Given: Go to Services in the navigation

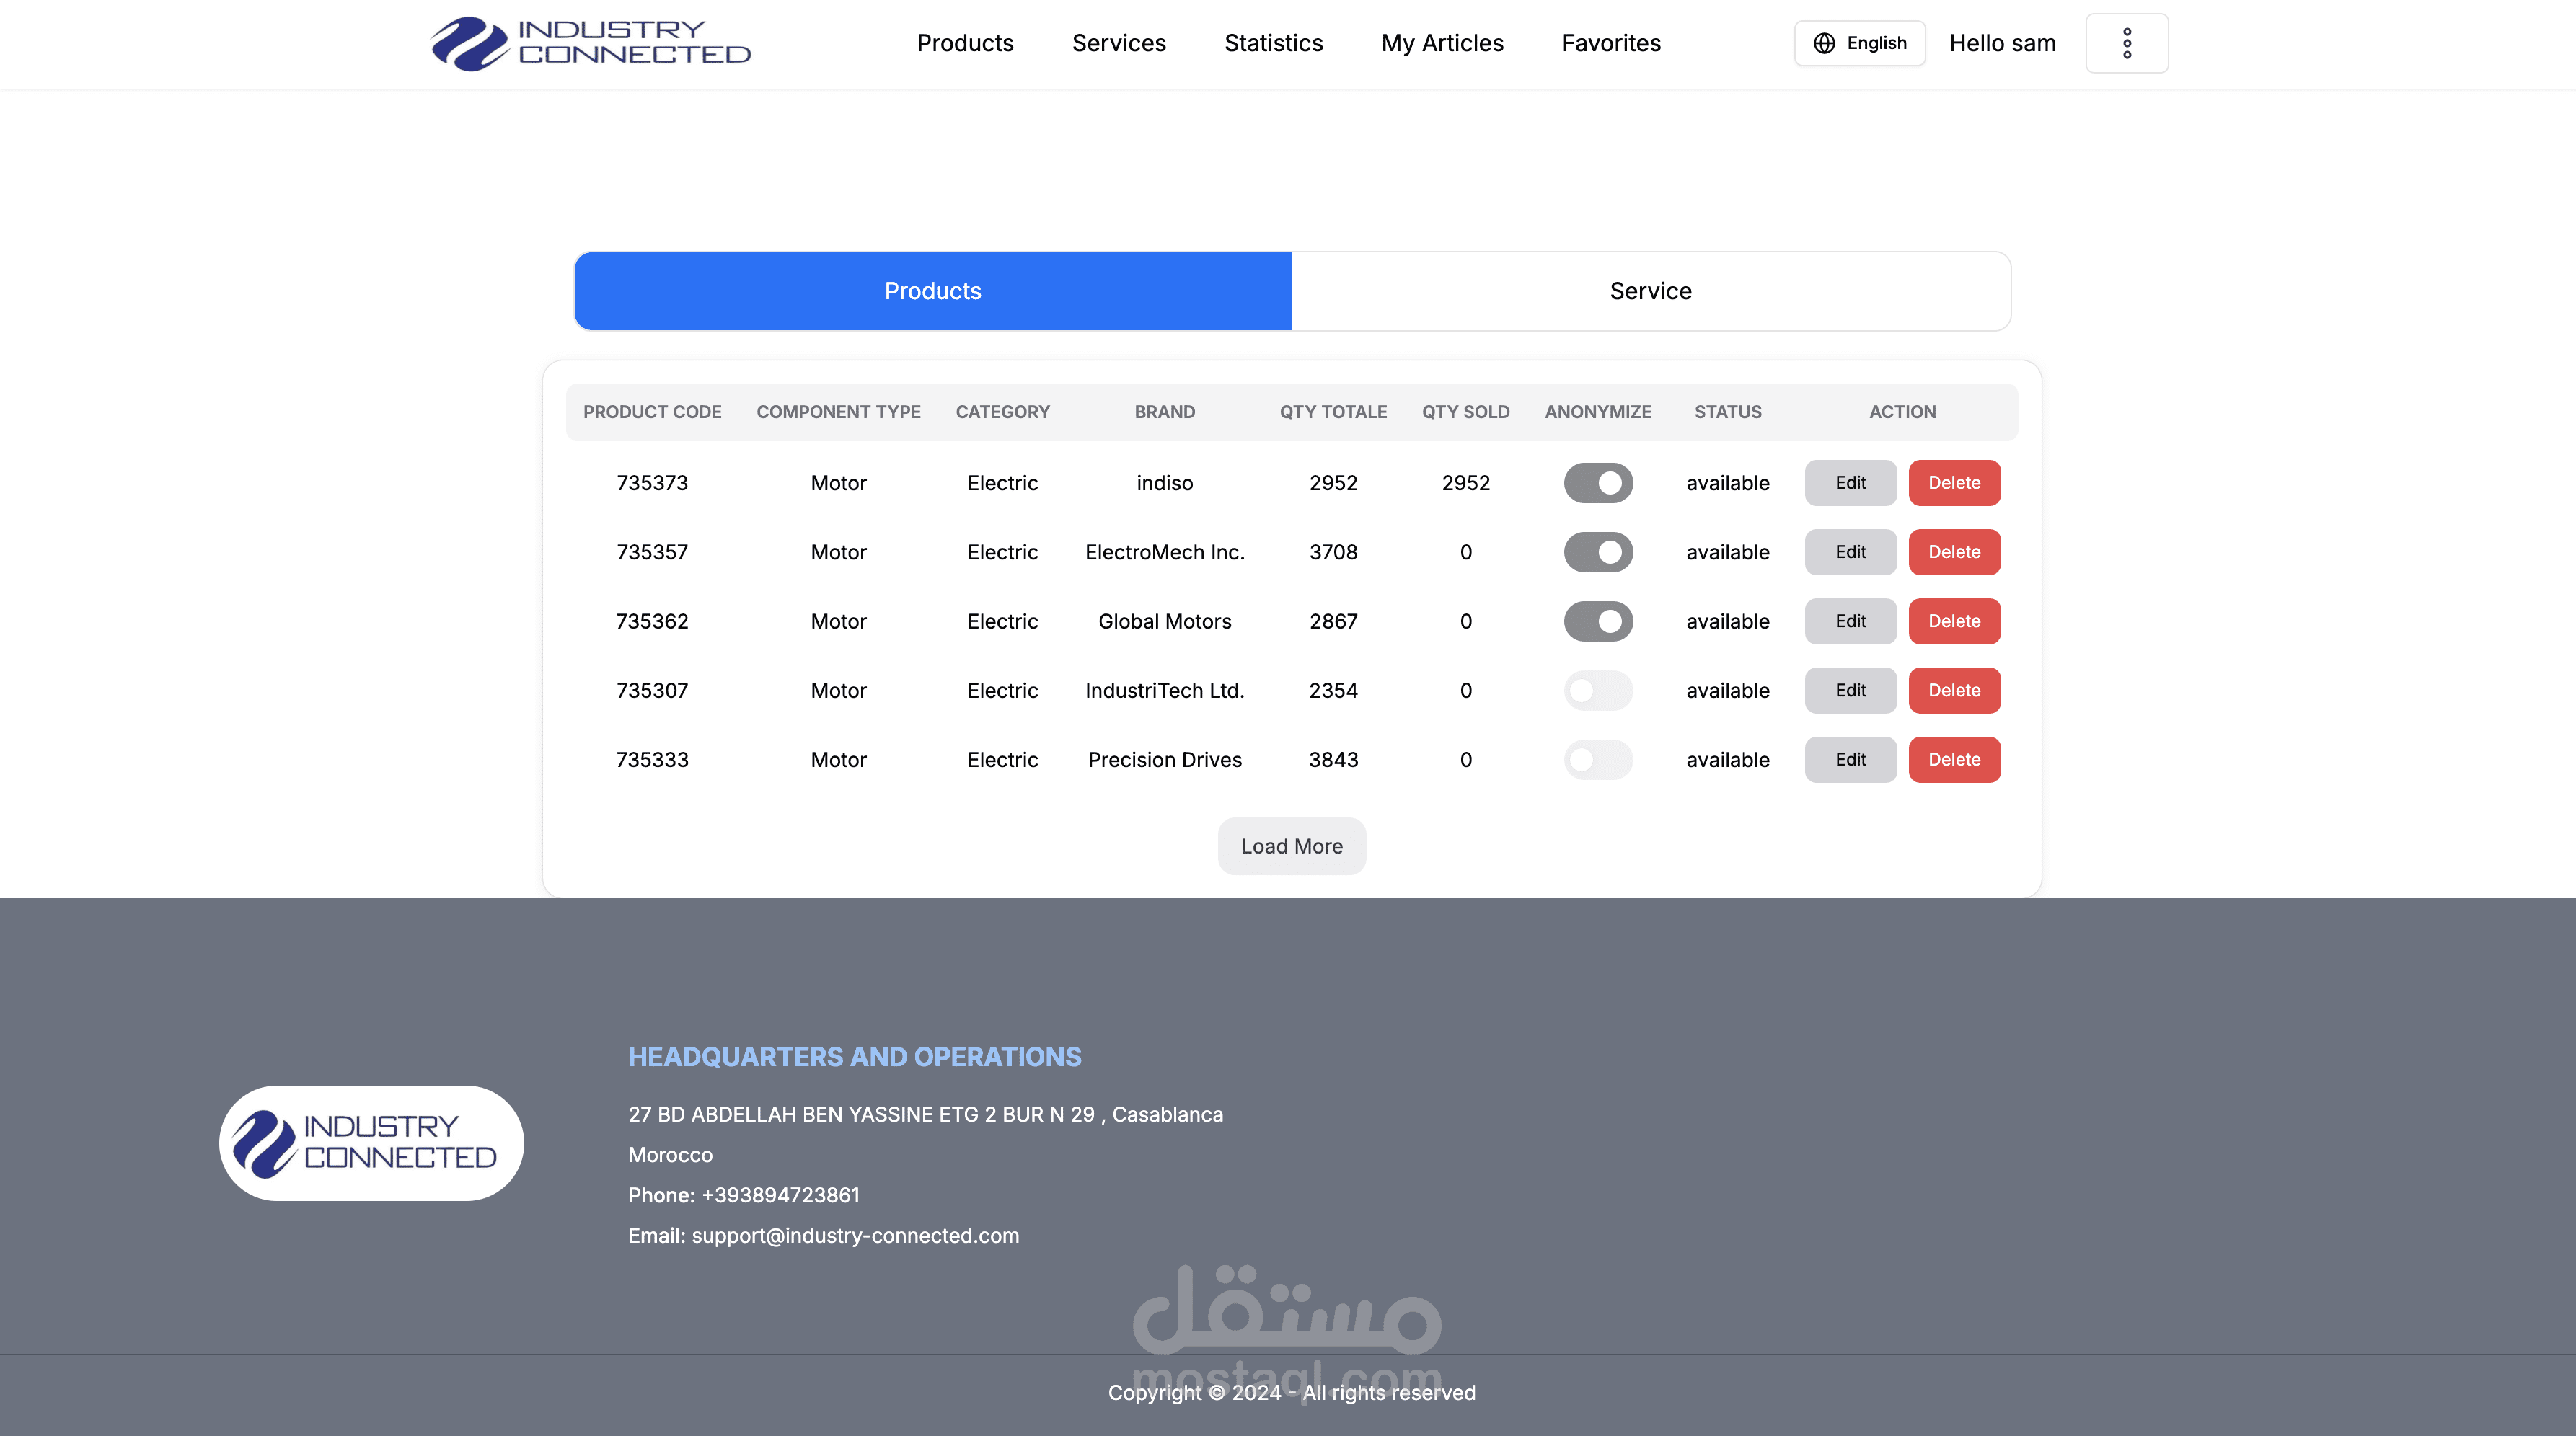Looking at the screenshot, I should (1119, 43).
